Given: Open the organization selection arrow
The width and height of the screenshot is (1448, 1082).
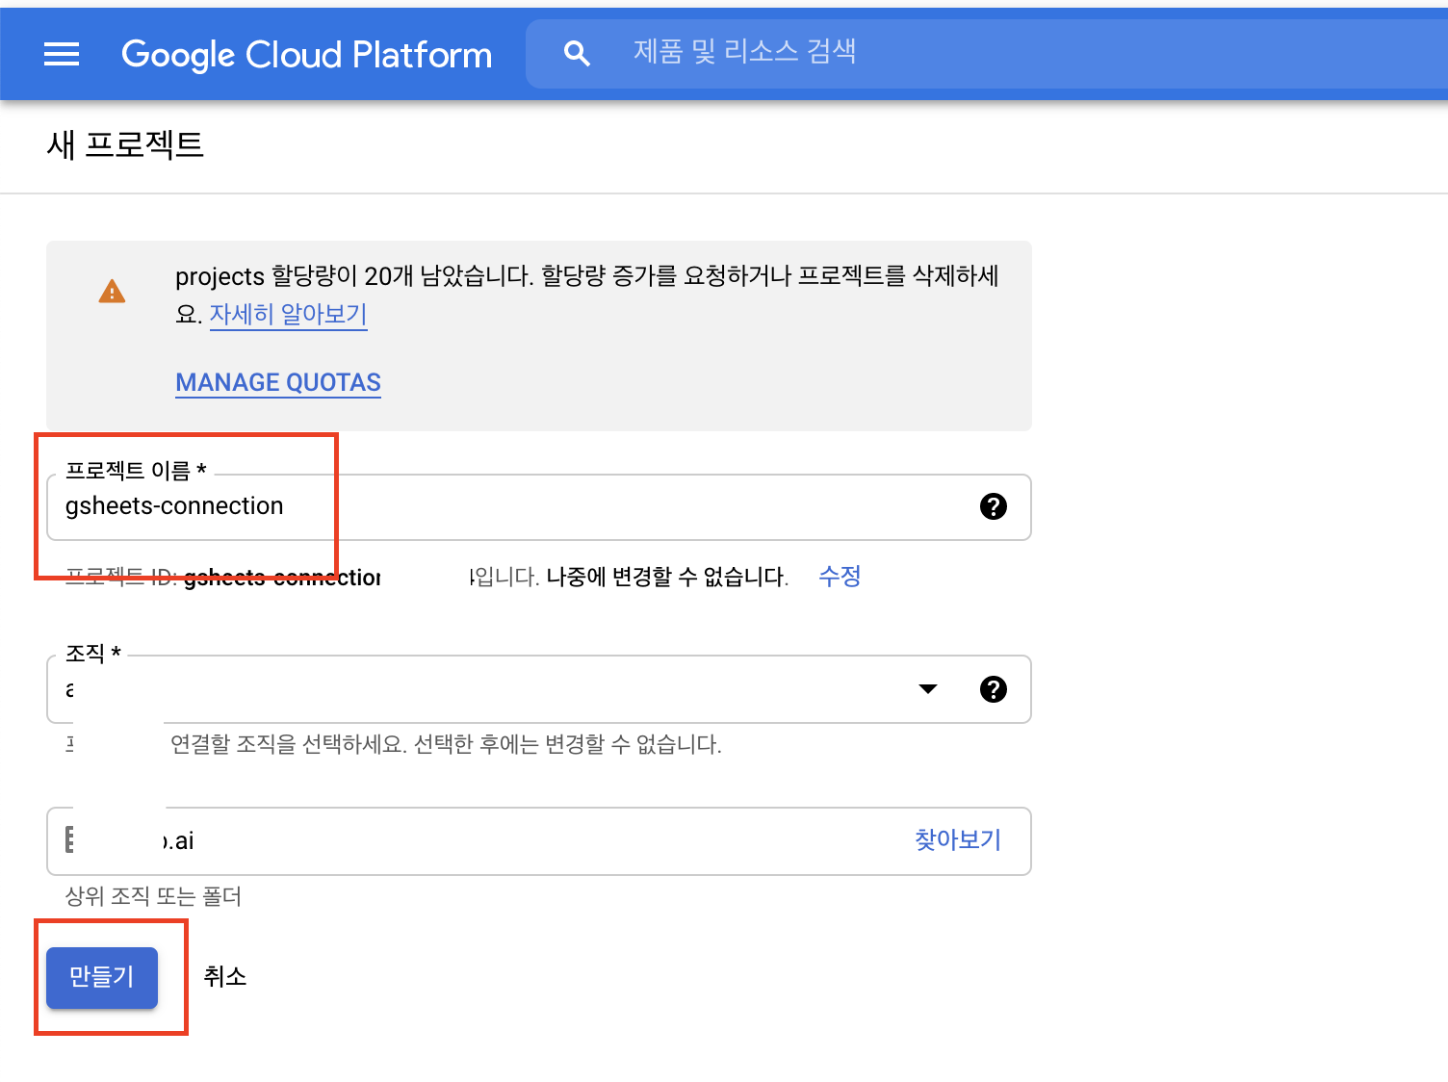Looking at the screenshot, I should [x=926, y=688].
